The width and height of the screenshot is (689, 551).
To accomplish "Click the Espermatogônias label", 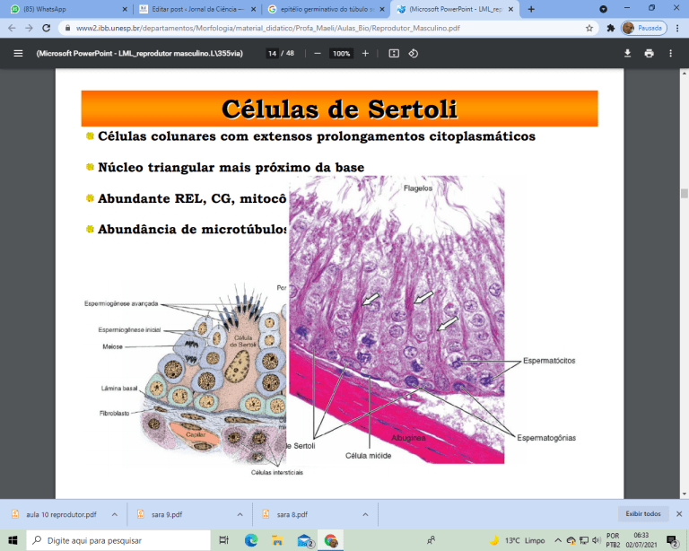I will coord(546,438).
